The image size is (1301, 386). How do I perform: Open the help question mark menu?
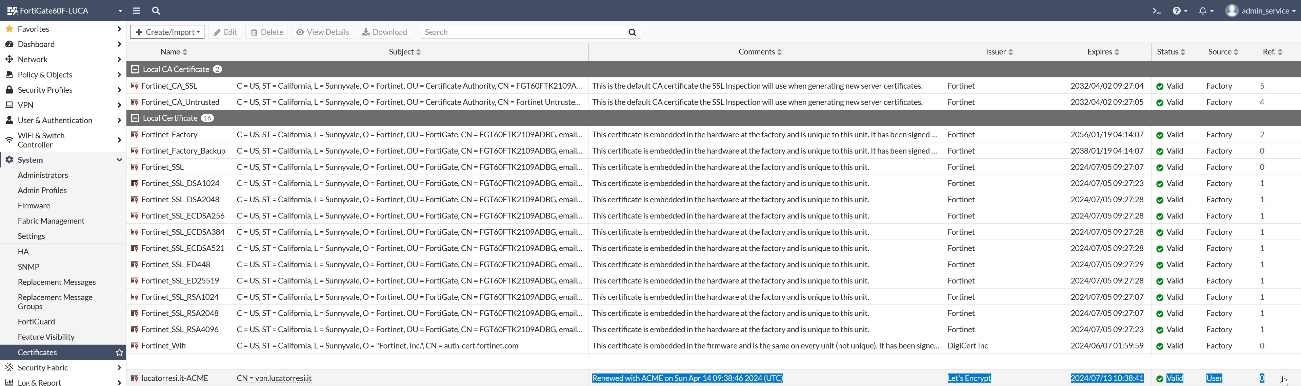(x=1180, y=10)
